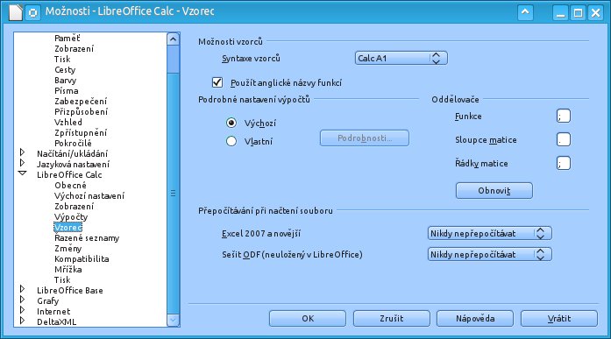Select 'Řazené seznamy' under LibreOffice Calc
The height and width of the screenshot is (339, 611).
point(87,237)
